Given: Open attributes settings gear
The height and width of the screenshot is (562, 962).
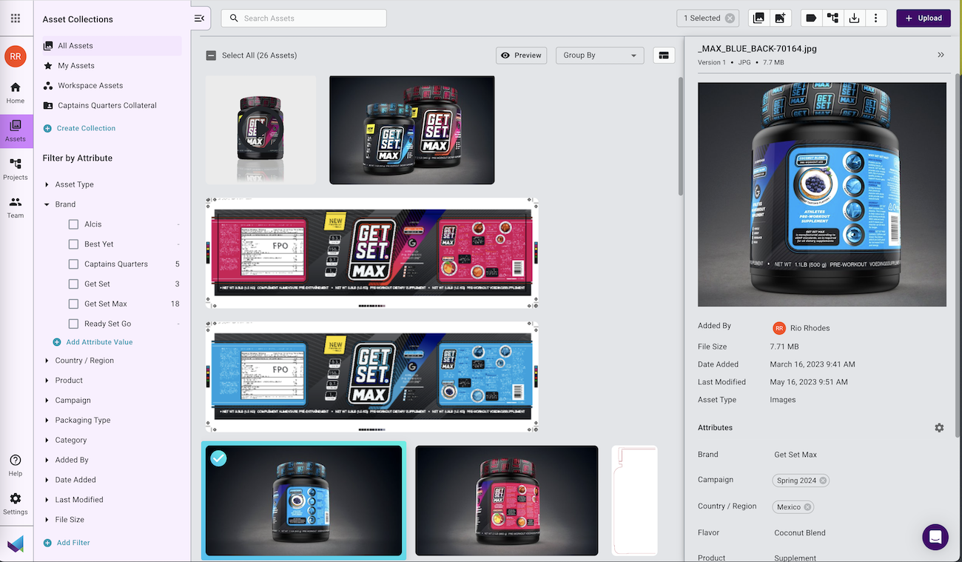Looking at the screenshot, I should coord(939,428).
